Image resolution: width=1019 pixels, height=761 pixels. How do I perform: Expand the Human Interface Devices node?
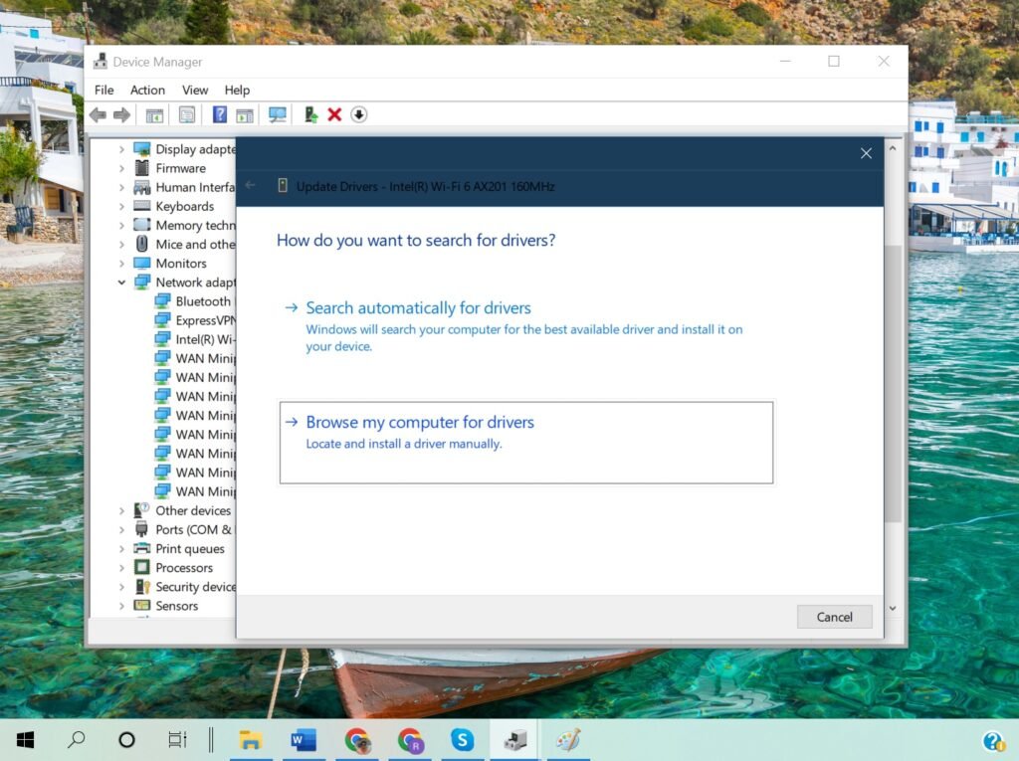(121, 187)
